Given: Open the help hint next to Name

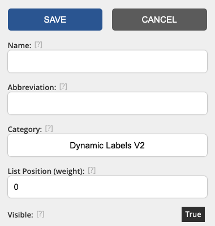Looking at the screenshot, I should [38, 45].
